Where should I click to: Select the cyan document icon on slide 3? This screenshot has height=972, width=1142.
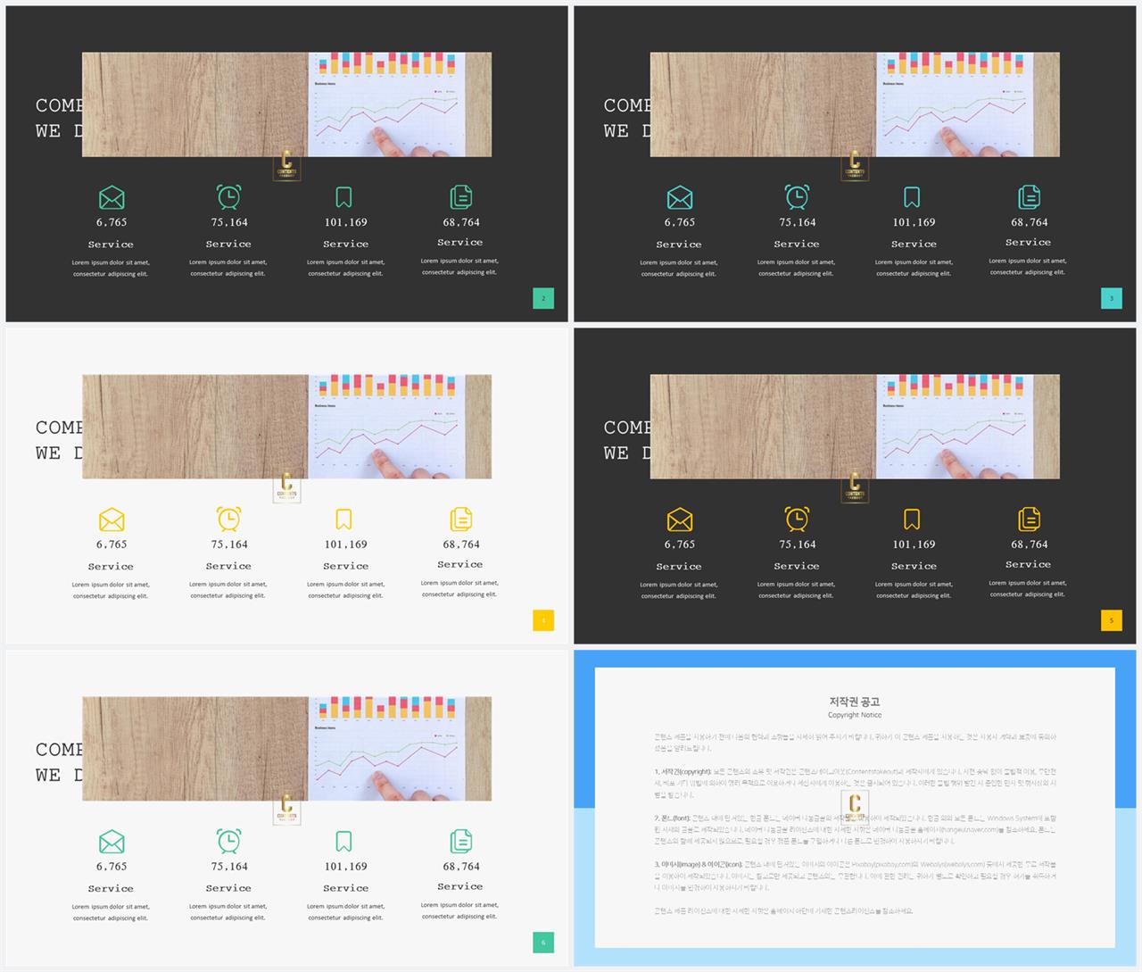(x=1030, y=196)
